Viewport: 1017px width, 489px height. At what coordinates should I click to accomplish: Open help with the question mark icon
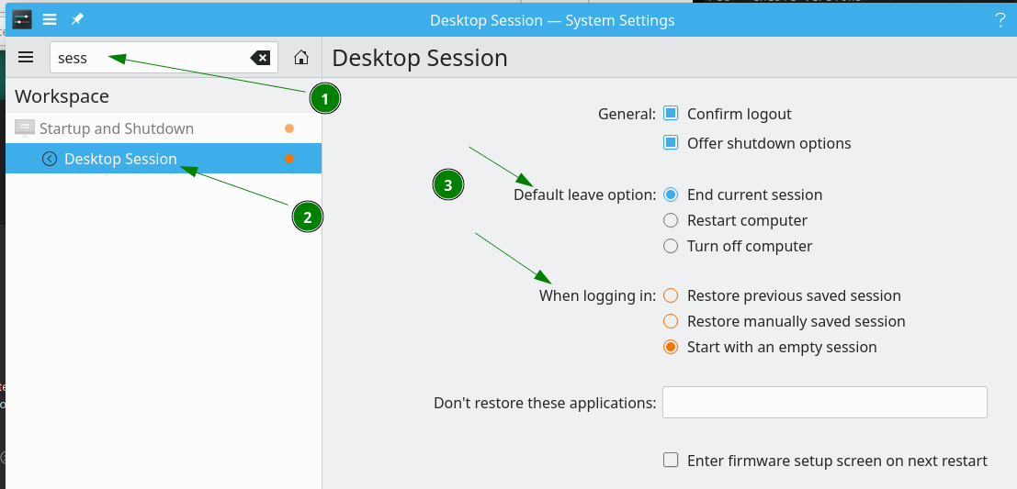1000,20
